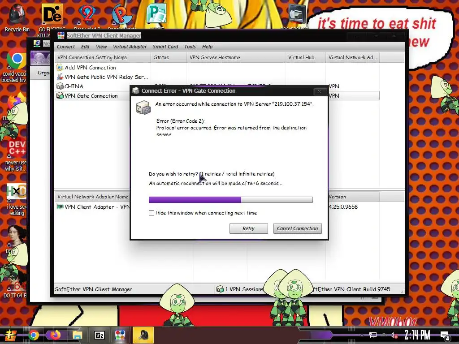Open the Connect menu
459x344 pixels.
click(x=66, y=47)
